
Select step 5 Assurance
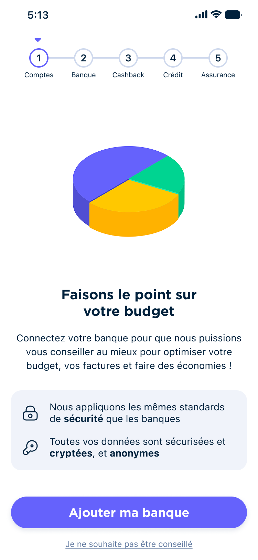[x=218, y=58]
